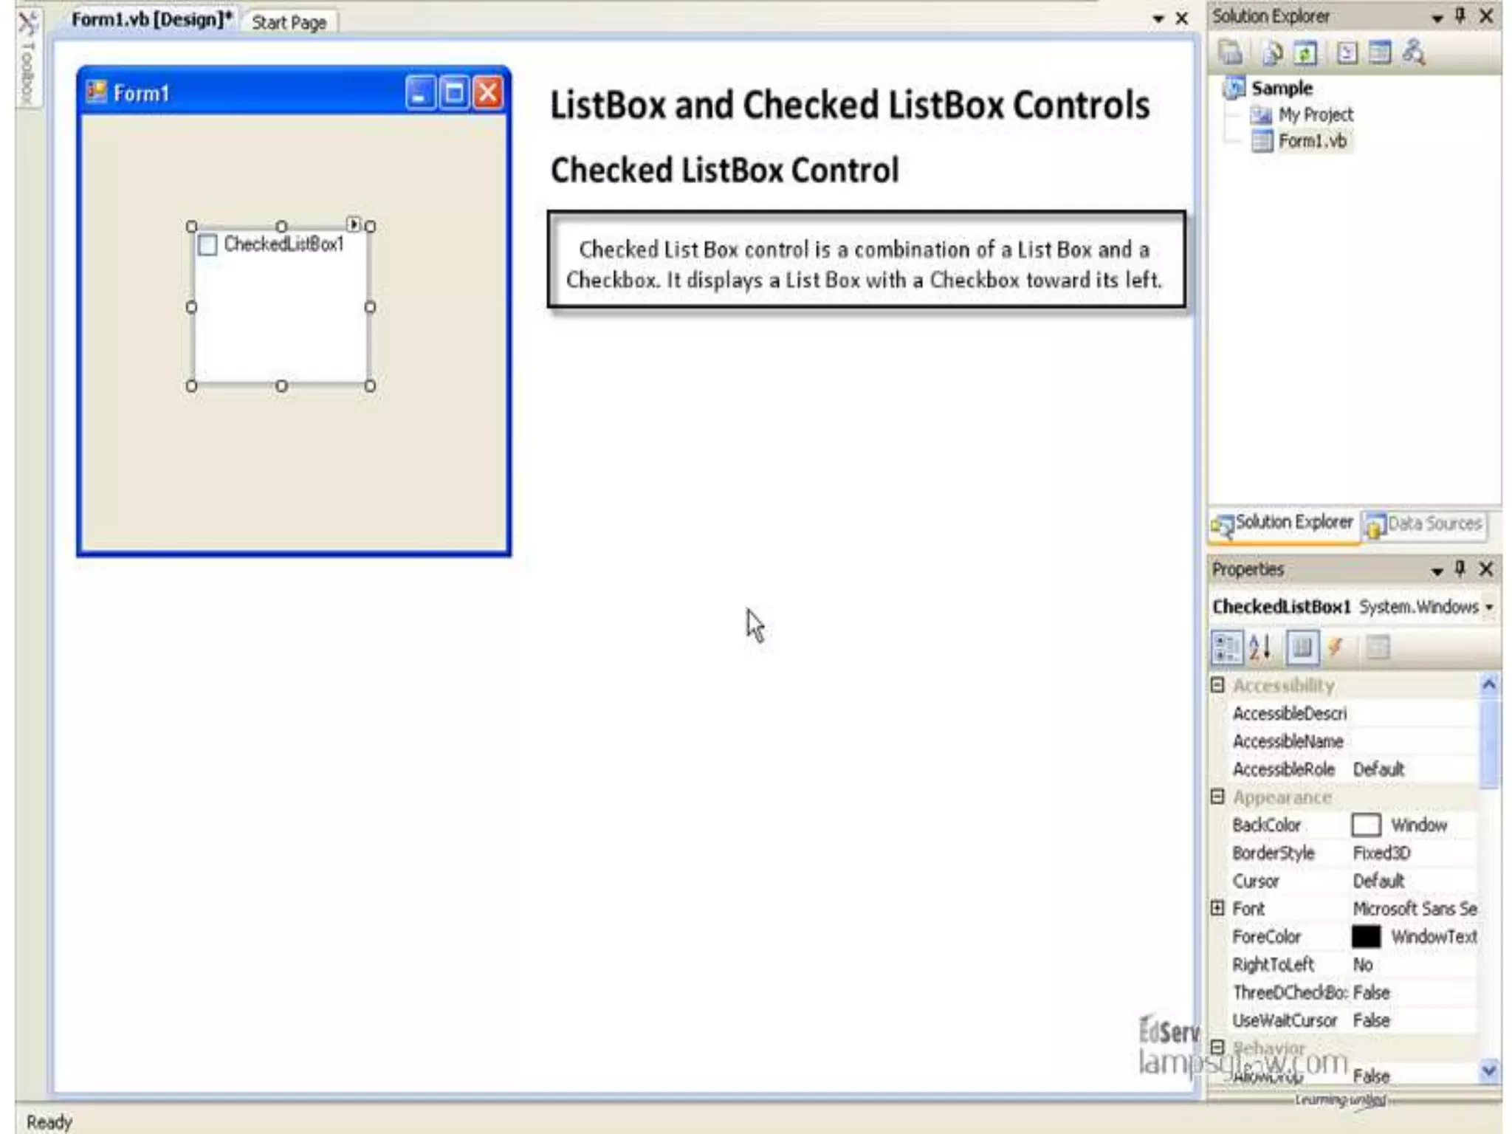Open Properties window position dropdown

click(x=1437, y=570)
